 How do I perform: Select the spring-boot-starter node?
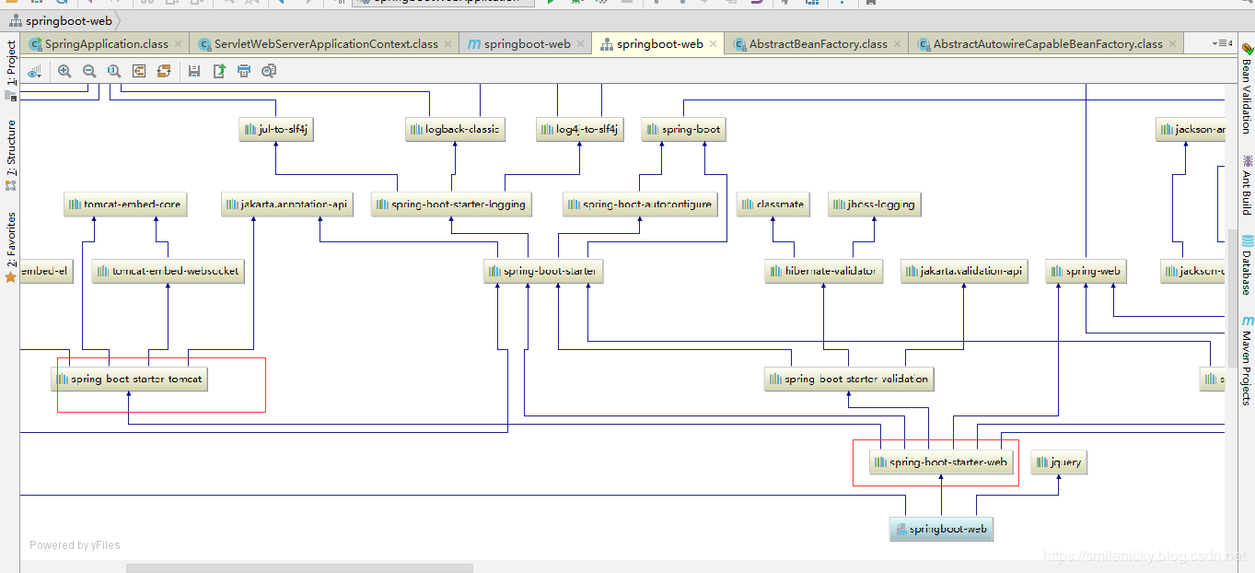pos(543,272)
